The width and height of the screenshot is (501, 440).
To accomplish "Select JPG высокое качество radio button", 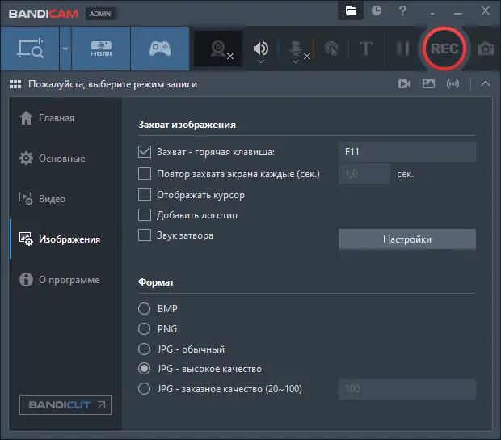I will pyautogui.click(x=144, y=369).
